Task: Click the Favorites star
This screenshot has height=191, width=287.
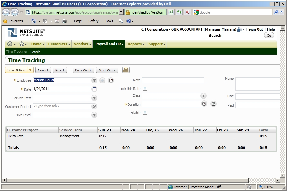Action: (5, 21)
